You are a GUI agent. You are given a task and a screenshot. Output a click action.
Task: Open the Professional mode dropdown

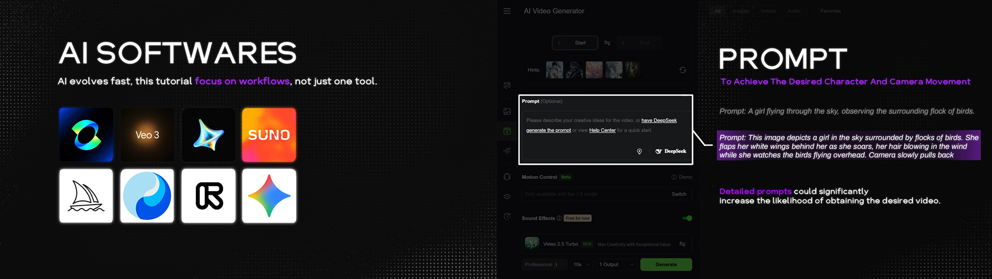tap(544, 265)
